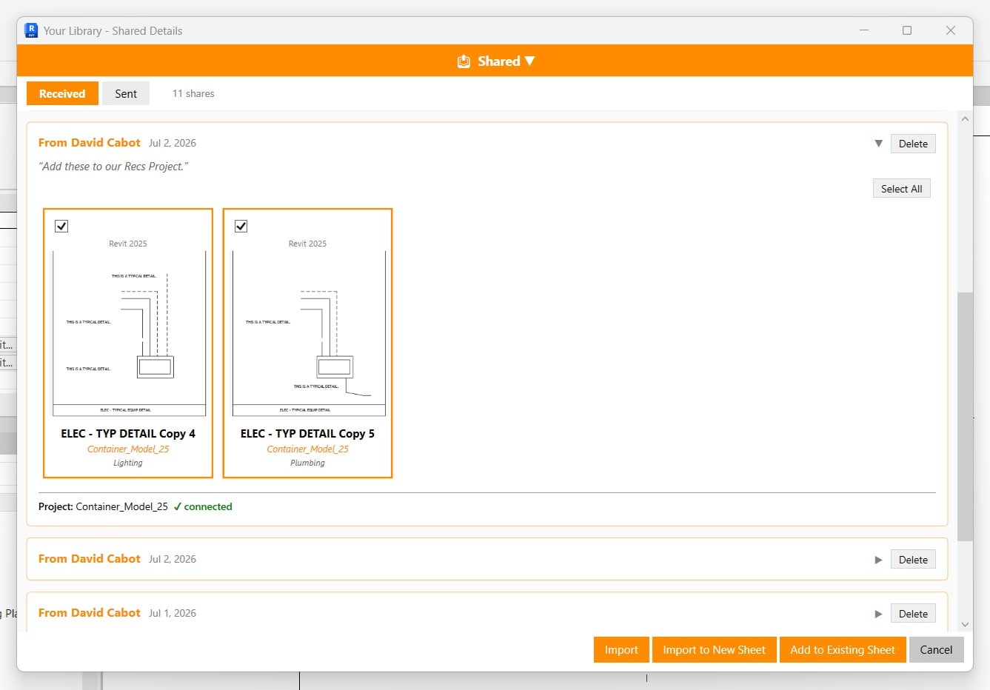Click 'Revit 2025' label on Copy 5 card
Viewport: 990px width, 690px height.
click(x=307, y=244)
